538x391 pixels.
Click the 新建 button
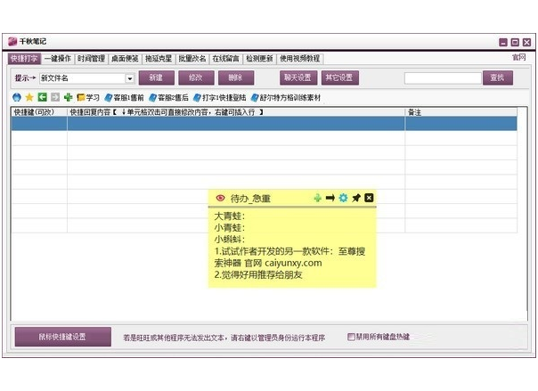tap(157, 77)
